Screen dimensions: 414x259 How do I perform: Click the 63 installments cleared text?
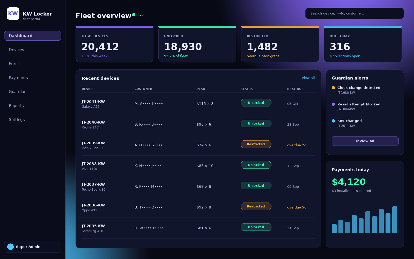(351, 191)
